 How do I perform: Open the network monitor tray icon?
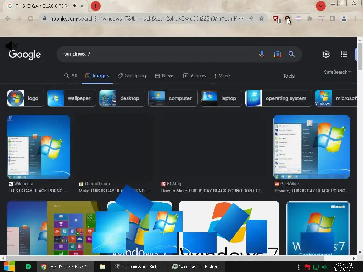coord(316,267)
